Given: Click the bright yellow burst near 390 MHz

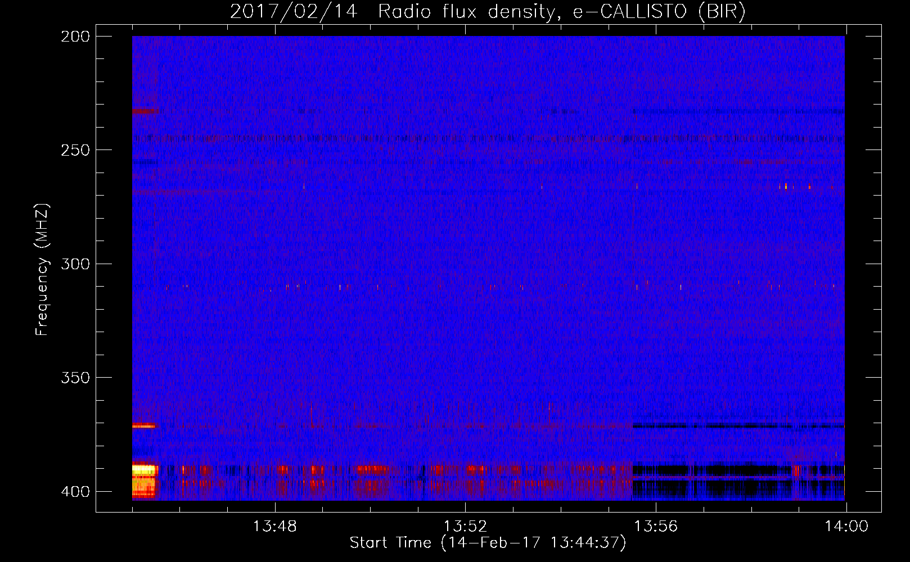Looking at the screenshot, I should click(x=144, y=470).
